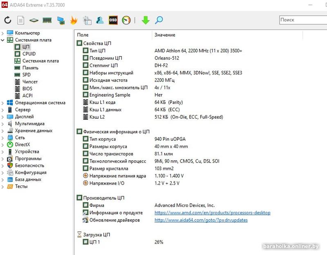Select CPUID in the sidebar tree
This screenshot has width=327, height=255.
click(x=29, y=54)
